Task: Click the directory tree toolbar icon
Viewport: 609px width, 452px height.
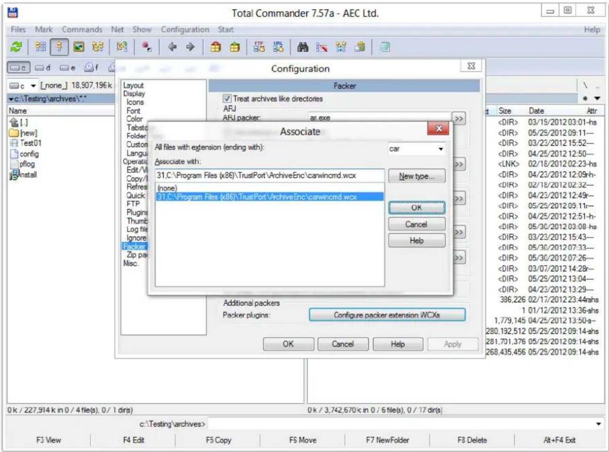Action: [x=98, y=47]
